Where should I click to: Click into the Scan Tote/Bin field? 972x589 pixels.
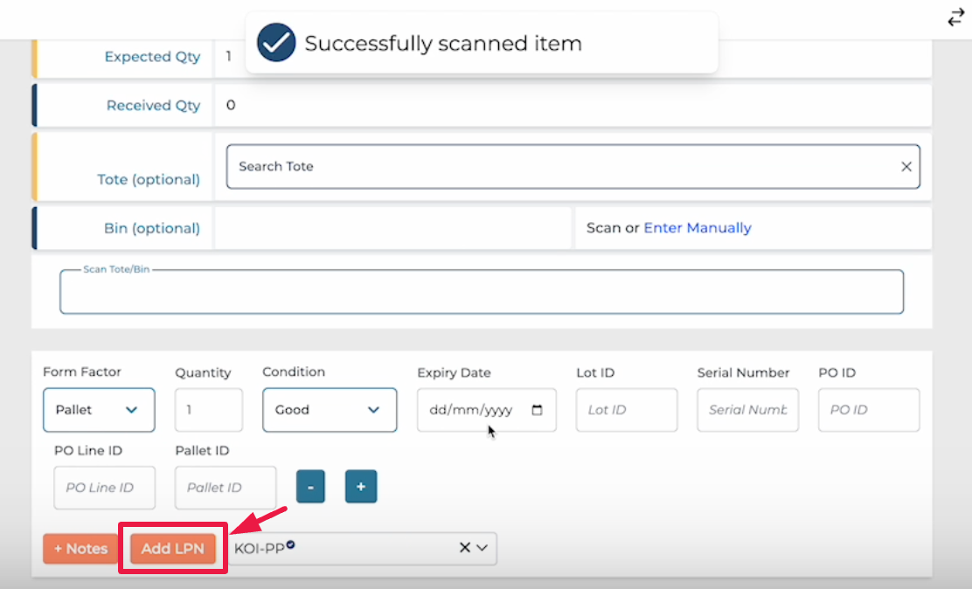[481, 293]
